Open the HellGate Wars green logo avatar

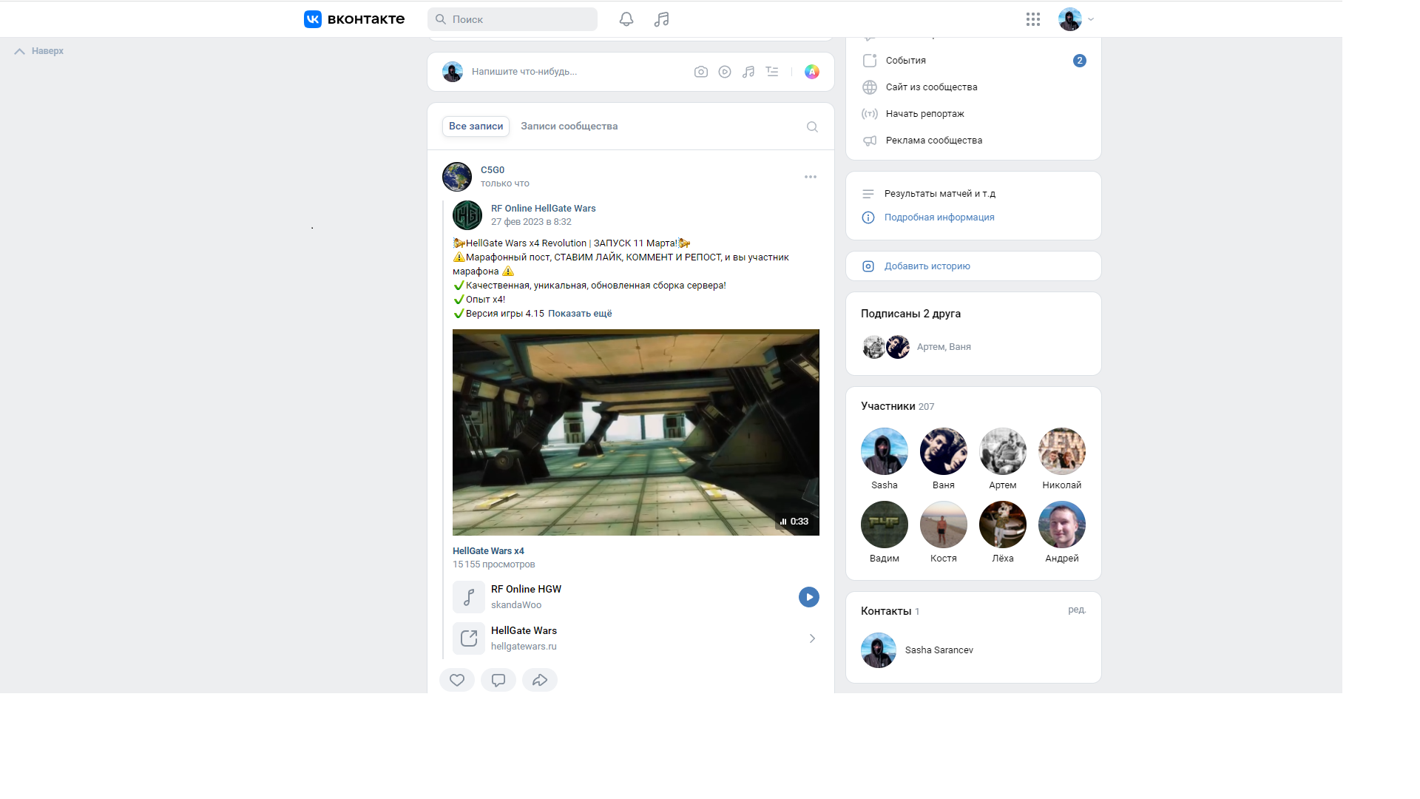467,215
